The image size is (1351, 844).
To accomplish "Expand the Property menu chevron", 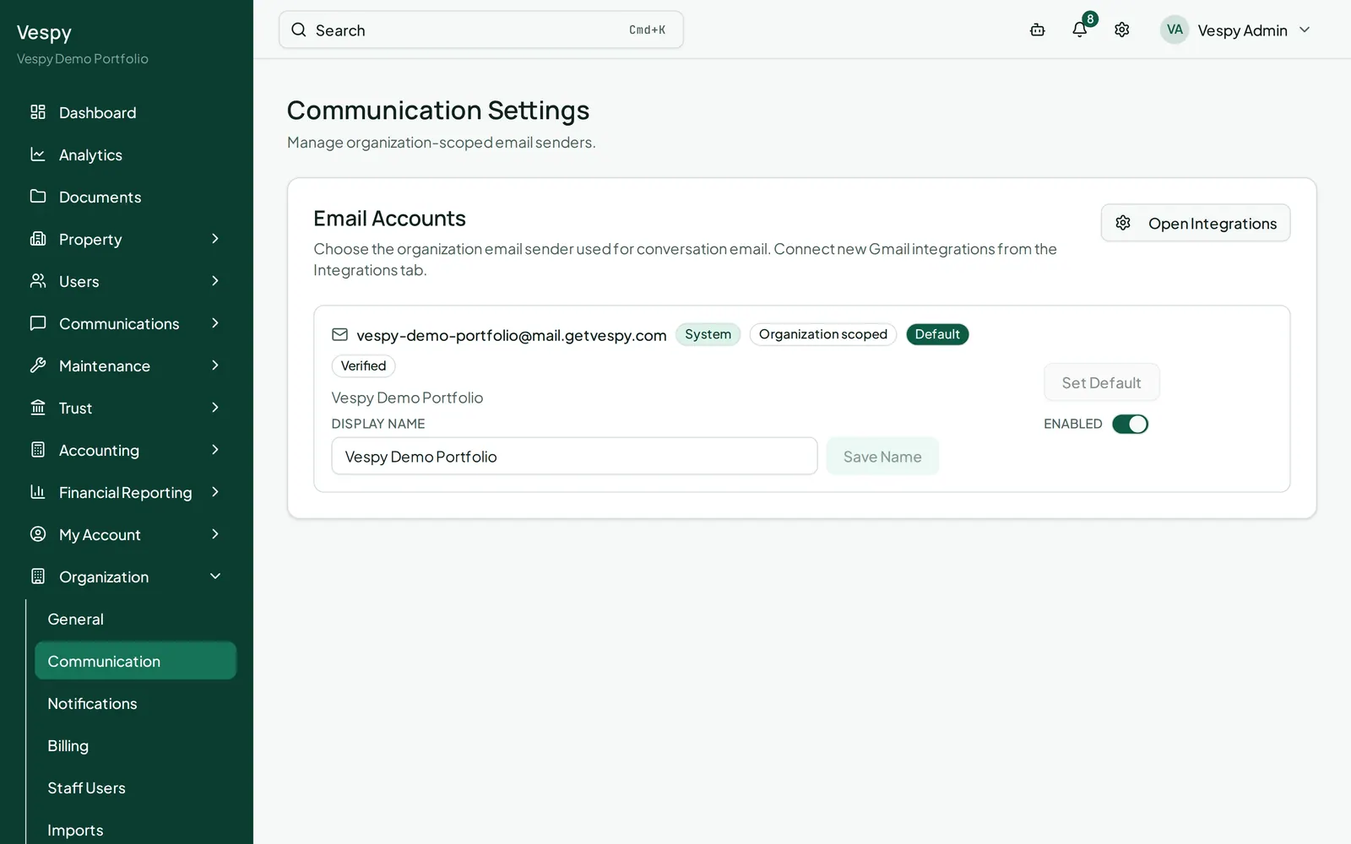I will coord(215,239).
